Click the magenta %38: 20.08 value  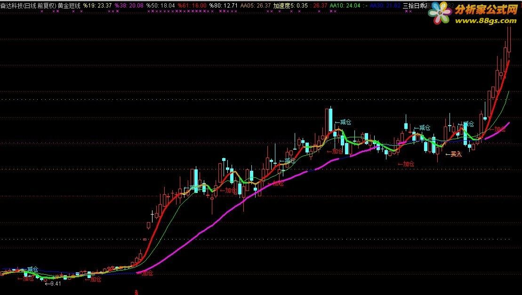pos(129,5)
